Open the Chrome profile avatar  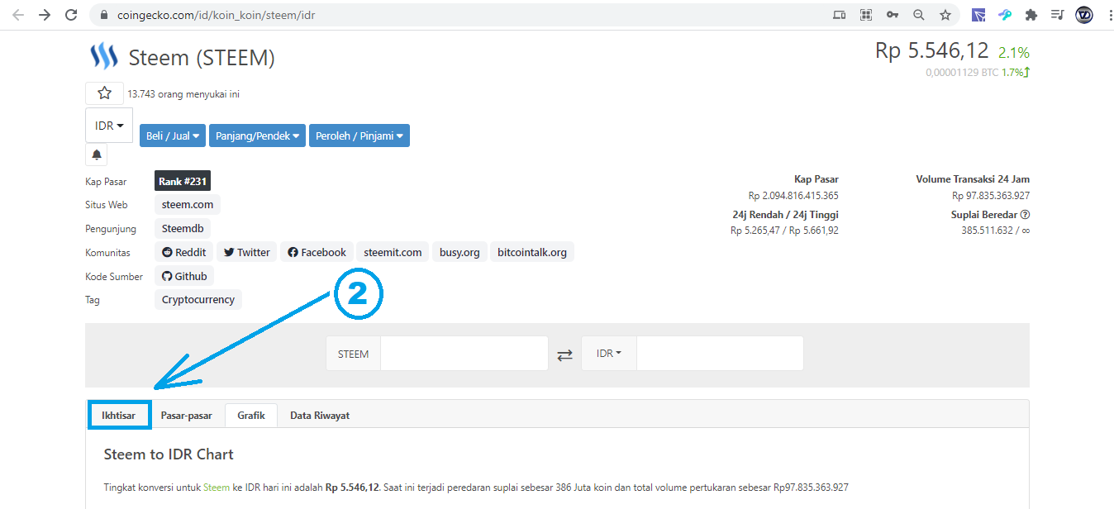pyautogui.click(x=1084, y=15)
